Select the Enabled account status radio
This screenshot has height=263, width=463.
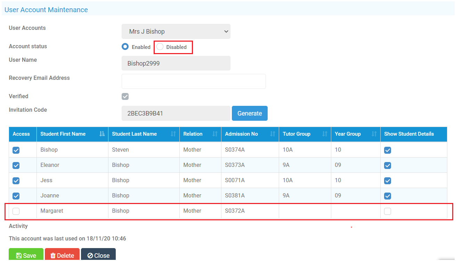click(x=125, y=46)
